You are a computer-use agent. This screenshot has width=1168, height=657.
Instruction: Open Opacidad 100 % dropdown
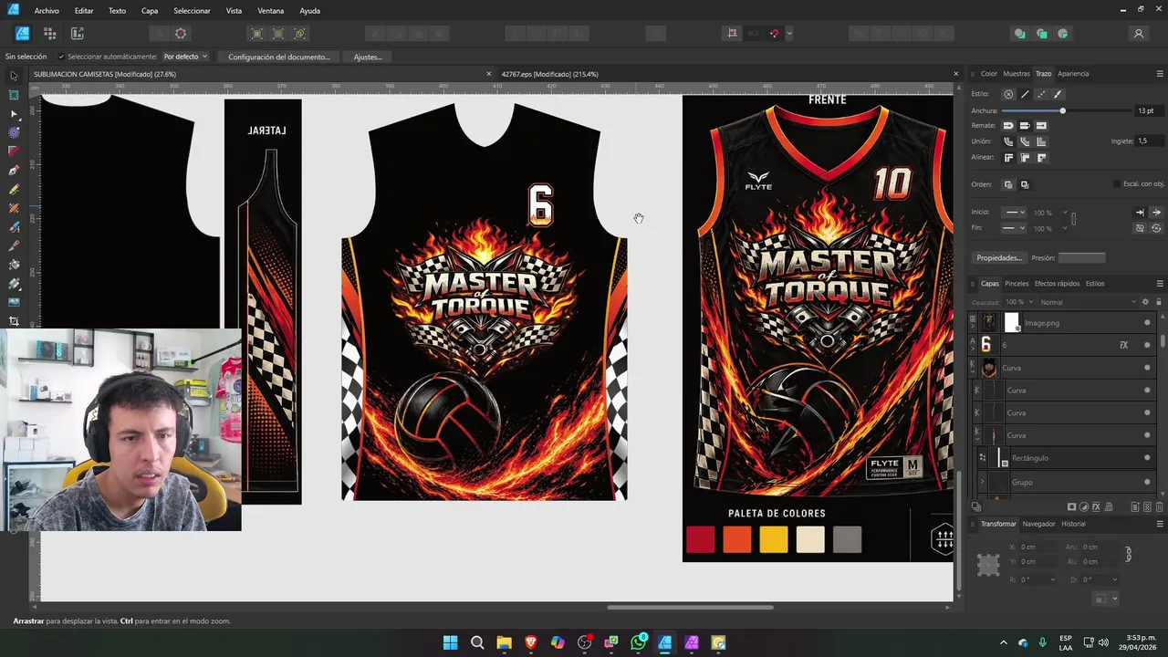coord(1019,302)
